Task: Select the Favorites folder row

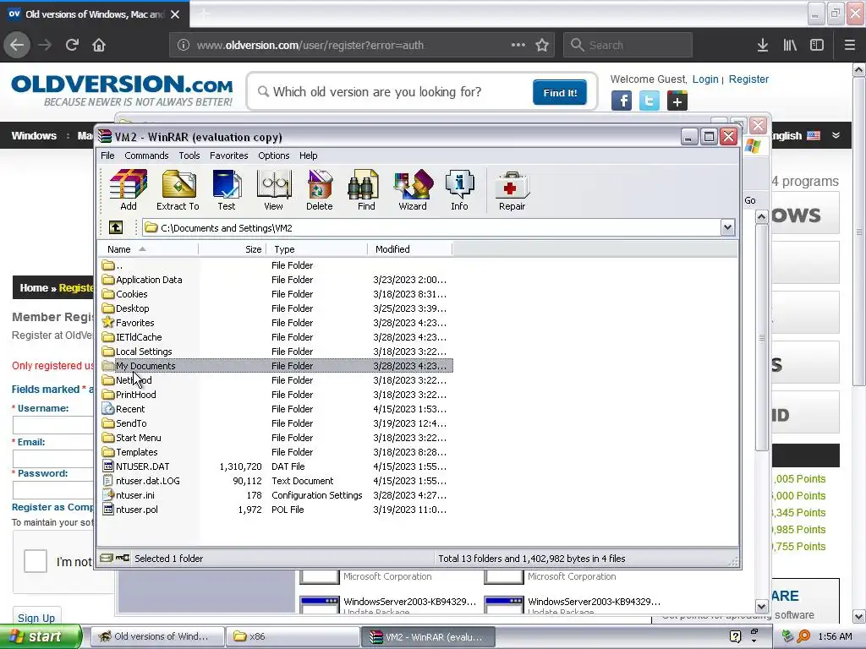Action: [x=275, y=323]
